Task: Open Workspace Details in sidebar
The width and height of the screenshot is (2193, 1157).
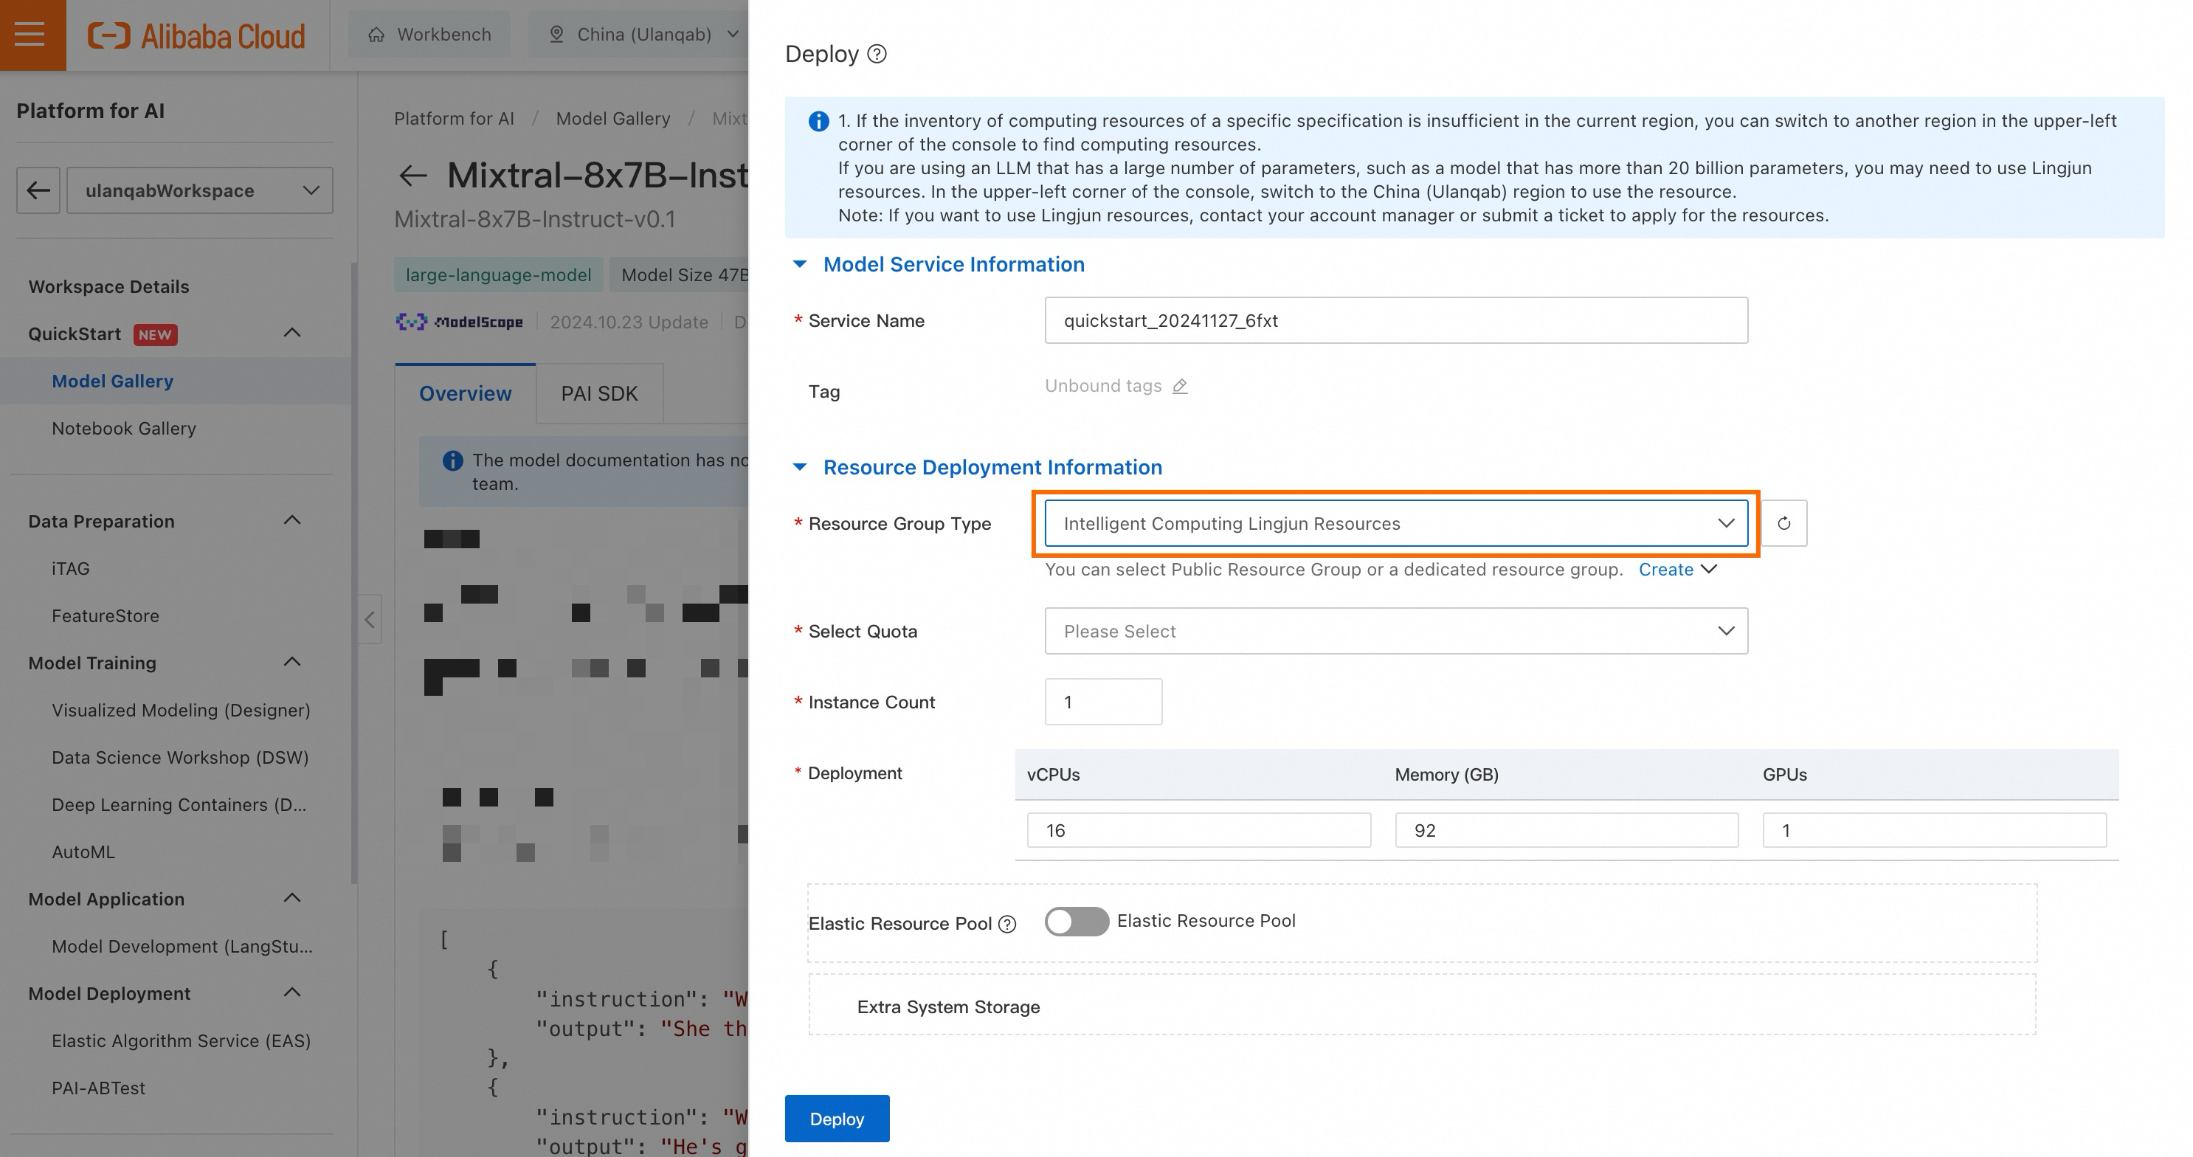Action: pos(109,287)
